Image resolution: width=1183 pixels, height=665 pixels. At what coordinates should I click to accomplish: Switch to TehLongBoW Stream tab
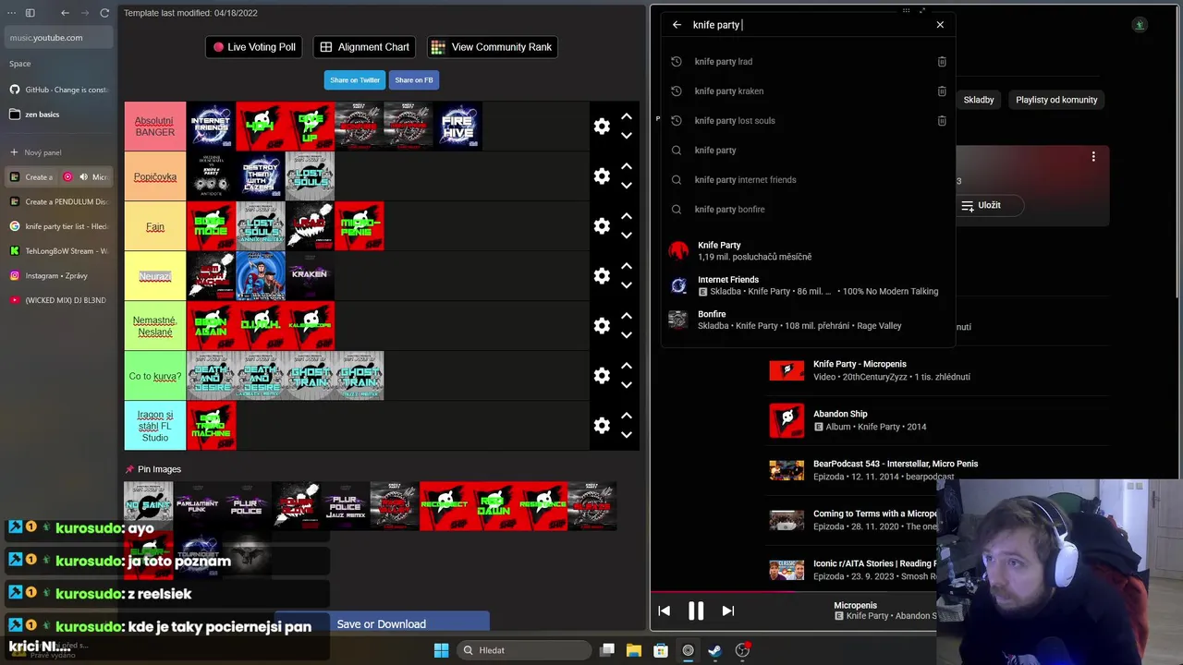59,251
